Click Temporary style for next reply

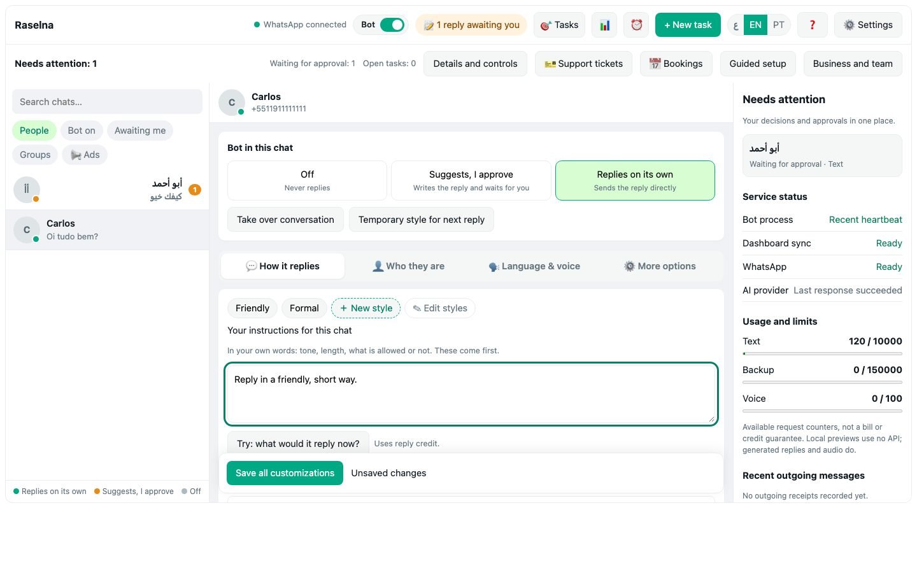(422, 220)
